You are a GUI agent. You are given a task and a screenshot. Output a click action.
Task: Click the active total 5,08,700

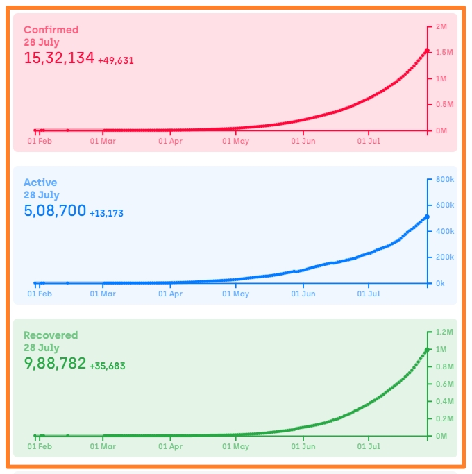pyautogui.click(x=55, y=211)
